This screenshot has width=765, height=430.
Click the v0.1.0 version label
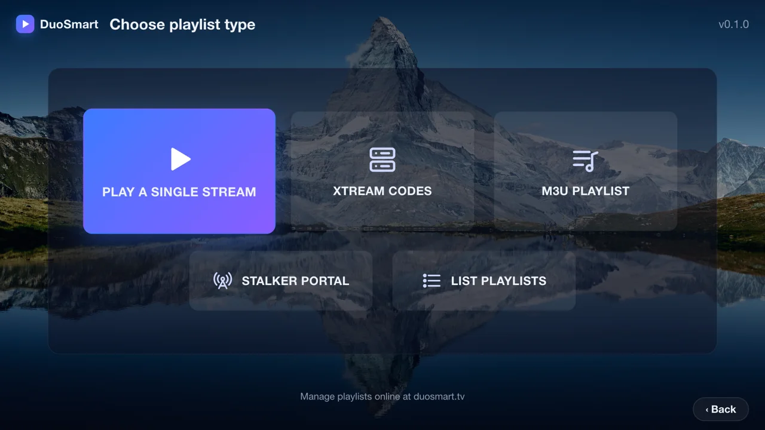click(733, 24)
